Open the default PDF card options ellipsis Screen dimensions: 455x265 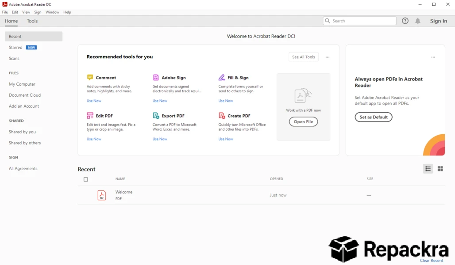(x=433, y=57)
